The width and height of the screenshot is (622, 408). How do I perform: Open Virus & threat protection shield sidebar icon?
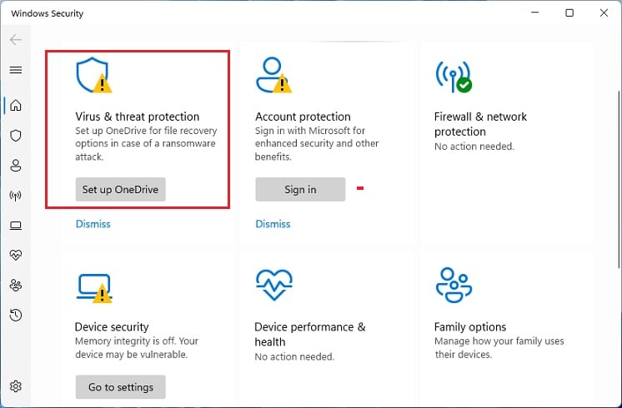click(x=15, y=136)
